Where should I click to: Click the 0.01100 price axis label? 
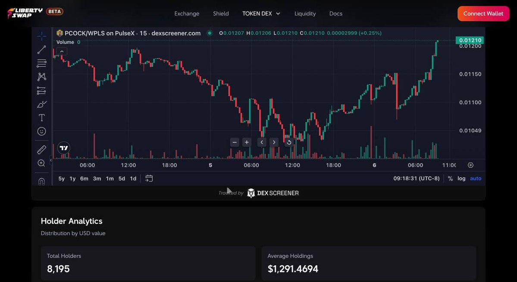click(470, 102)
